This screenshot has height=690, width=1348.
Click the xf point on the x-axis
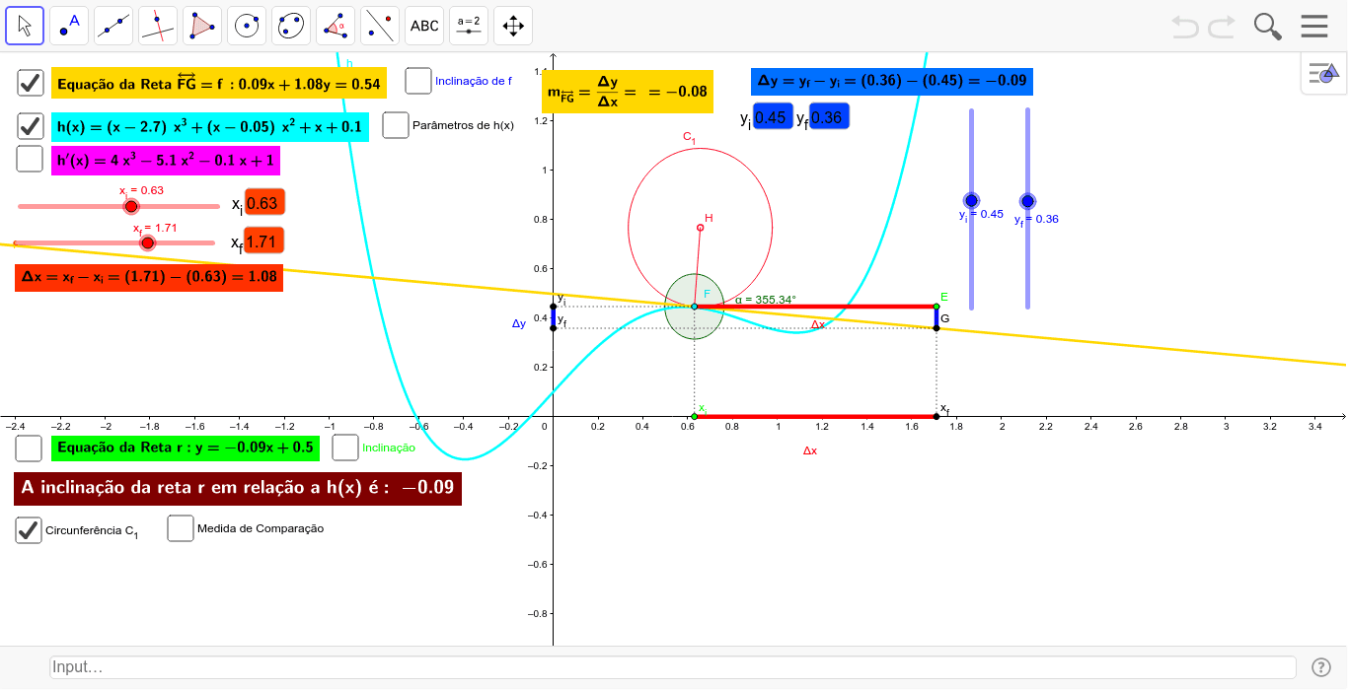[936, 416]
